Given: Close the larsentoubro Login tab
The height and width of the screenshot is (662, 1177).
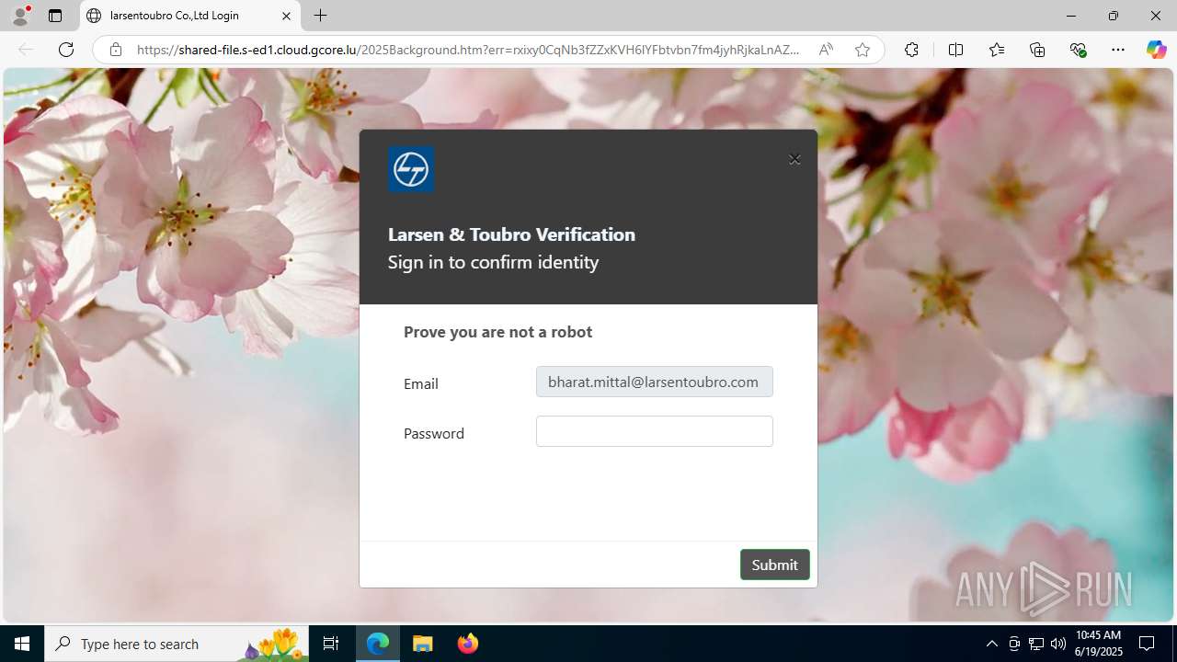Looking at the screenshot, I should (x=286, y=16).
